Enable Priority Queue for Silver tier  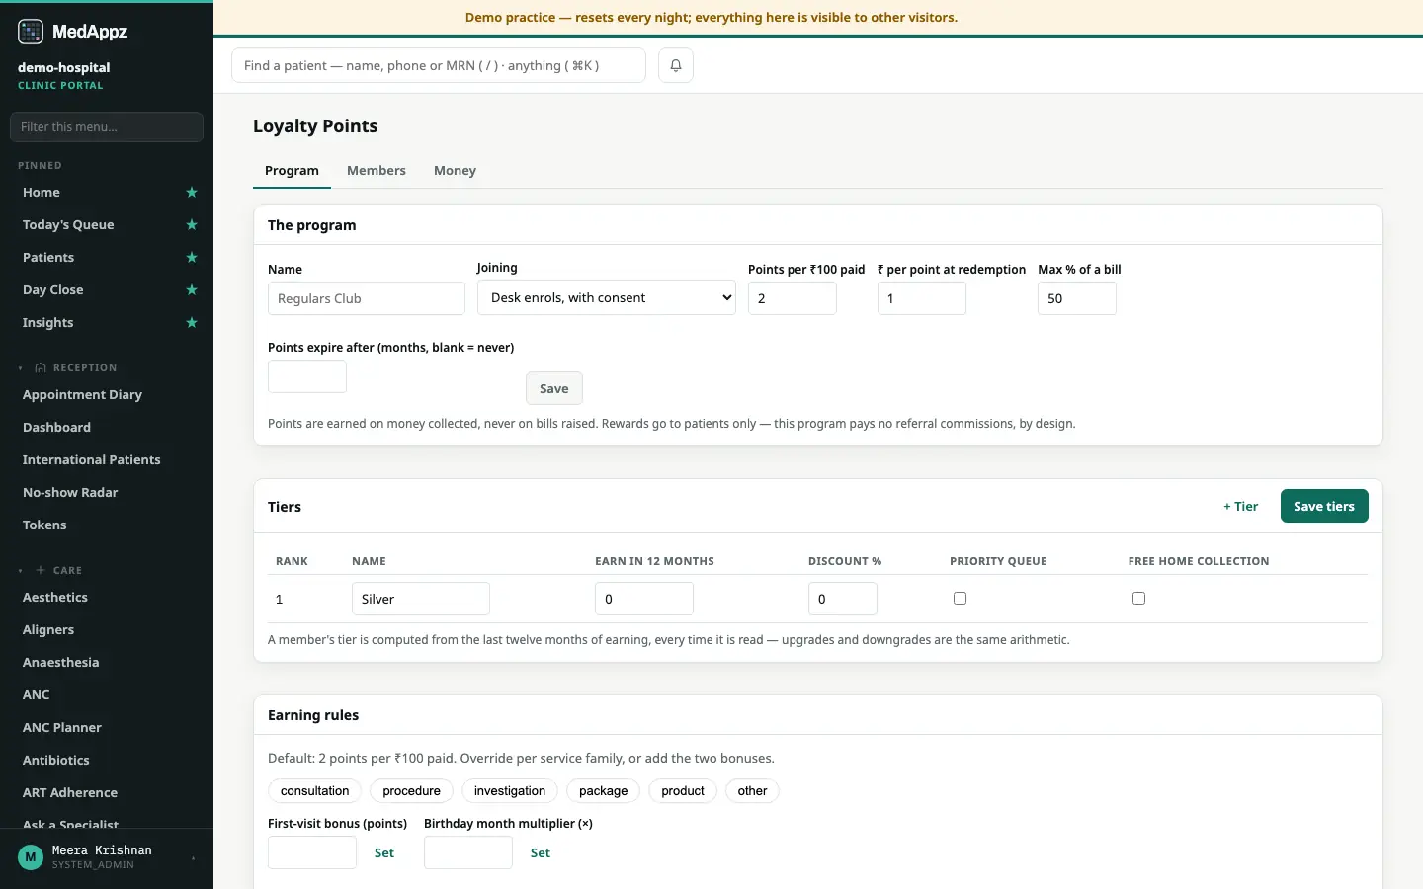coord(960,598)
